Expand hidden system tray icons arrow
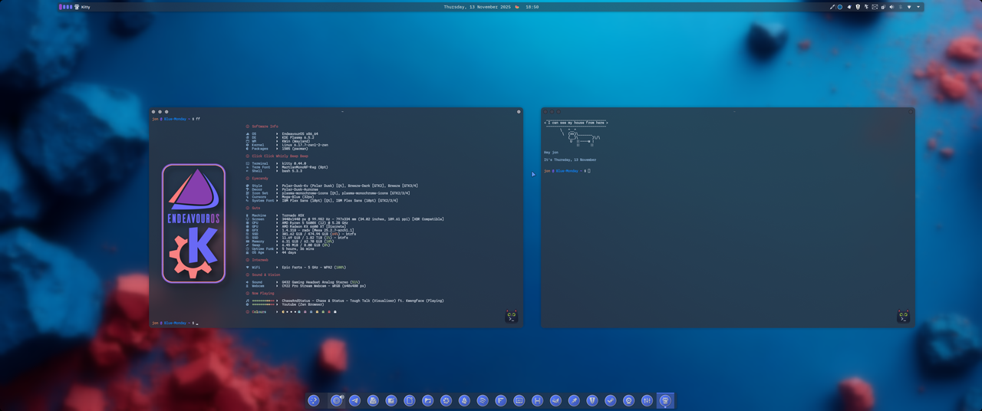This screenshot has width=982, height=411. click(918, 7)
